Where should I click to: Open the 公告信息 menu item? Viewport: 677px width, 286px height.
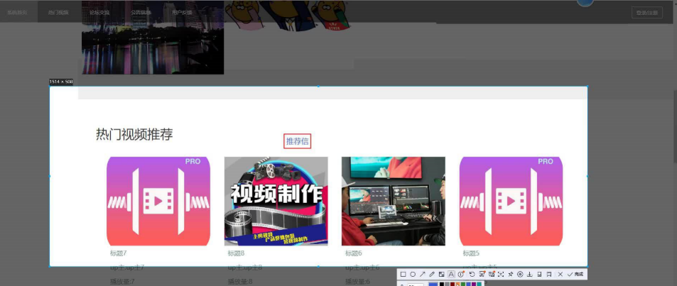point(141,13)
